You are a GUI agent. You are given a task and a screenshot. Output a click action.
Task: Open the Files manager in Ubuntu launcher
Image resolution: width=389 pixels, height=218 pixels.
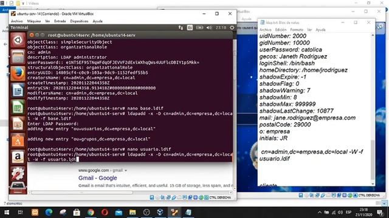coord(18,56)
